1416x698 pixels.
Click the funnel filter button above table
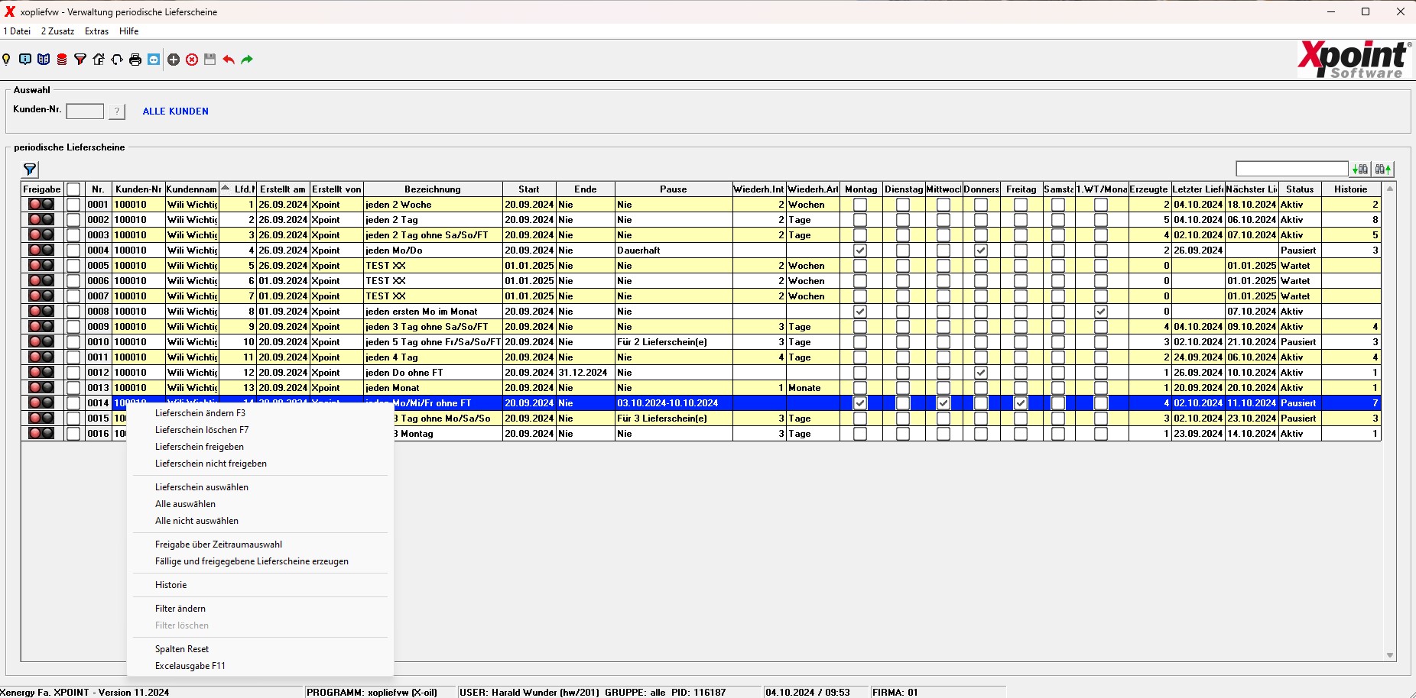[x=30, y=170]
